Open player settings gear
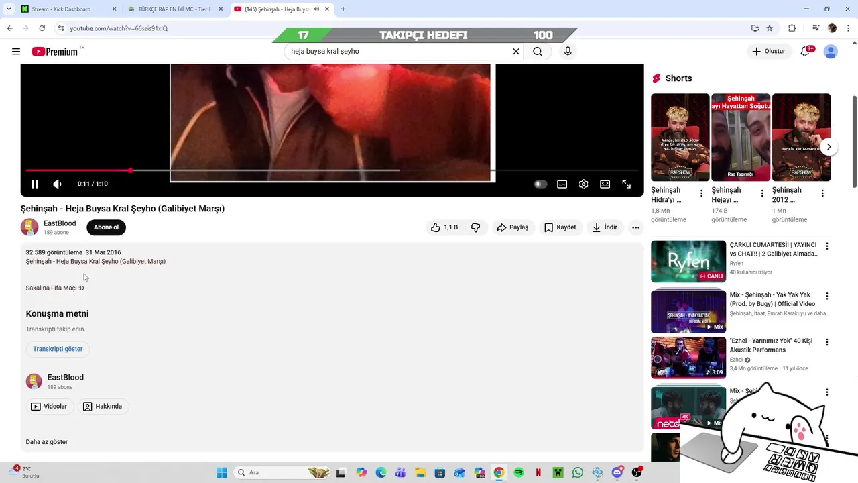The width and height of the screenshot is (858, 483). 584,184
